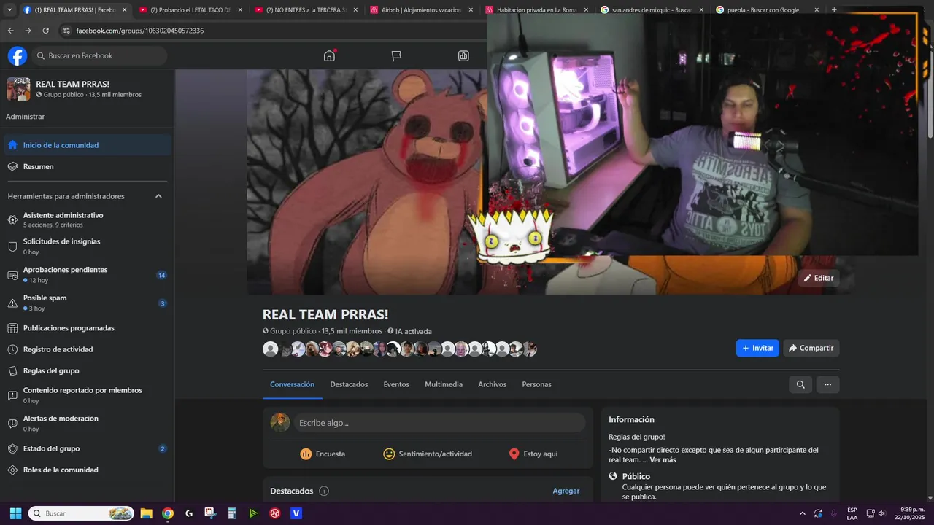The width and height of the screenshot is (934, 525).
Task: Open Publicaciones programadas
Action: [88, 328]
